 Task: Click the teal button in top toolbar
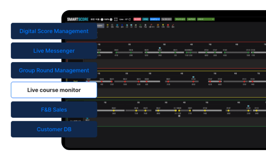pyautogui.click(x=146, y=19)
